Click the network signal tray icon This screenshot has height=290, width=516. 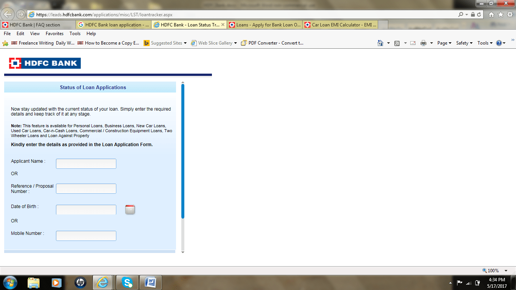pyautogui.click(x=469, y=282)
